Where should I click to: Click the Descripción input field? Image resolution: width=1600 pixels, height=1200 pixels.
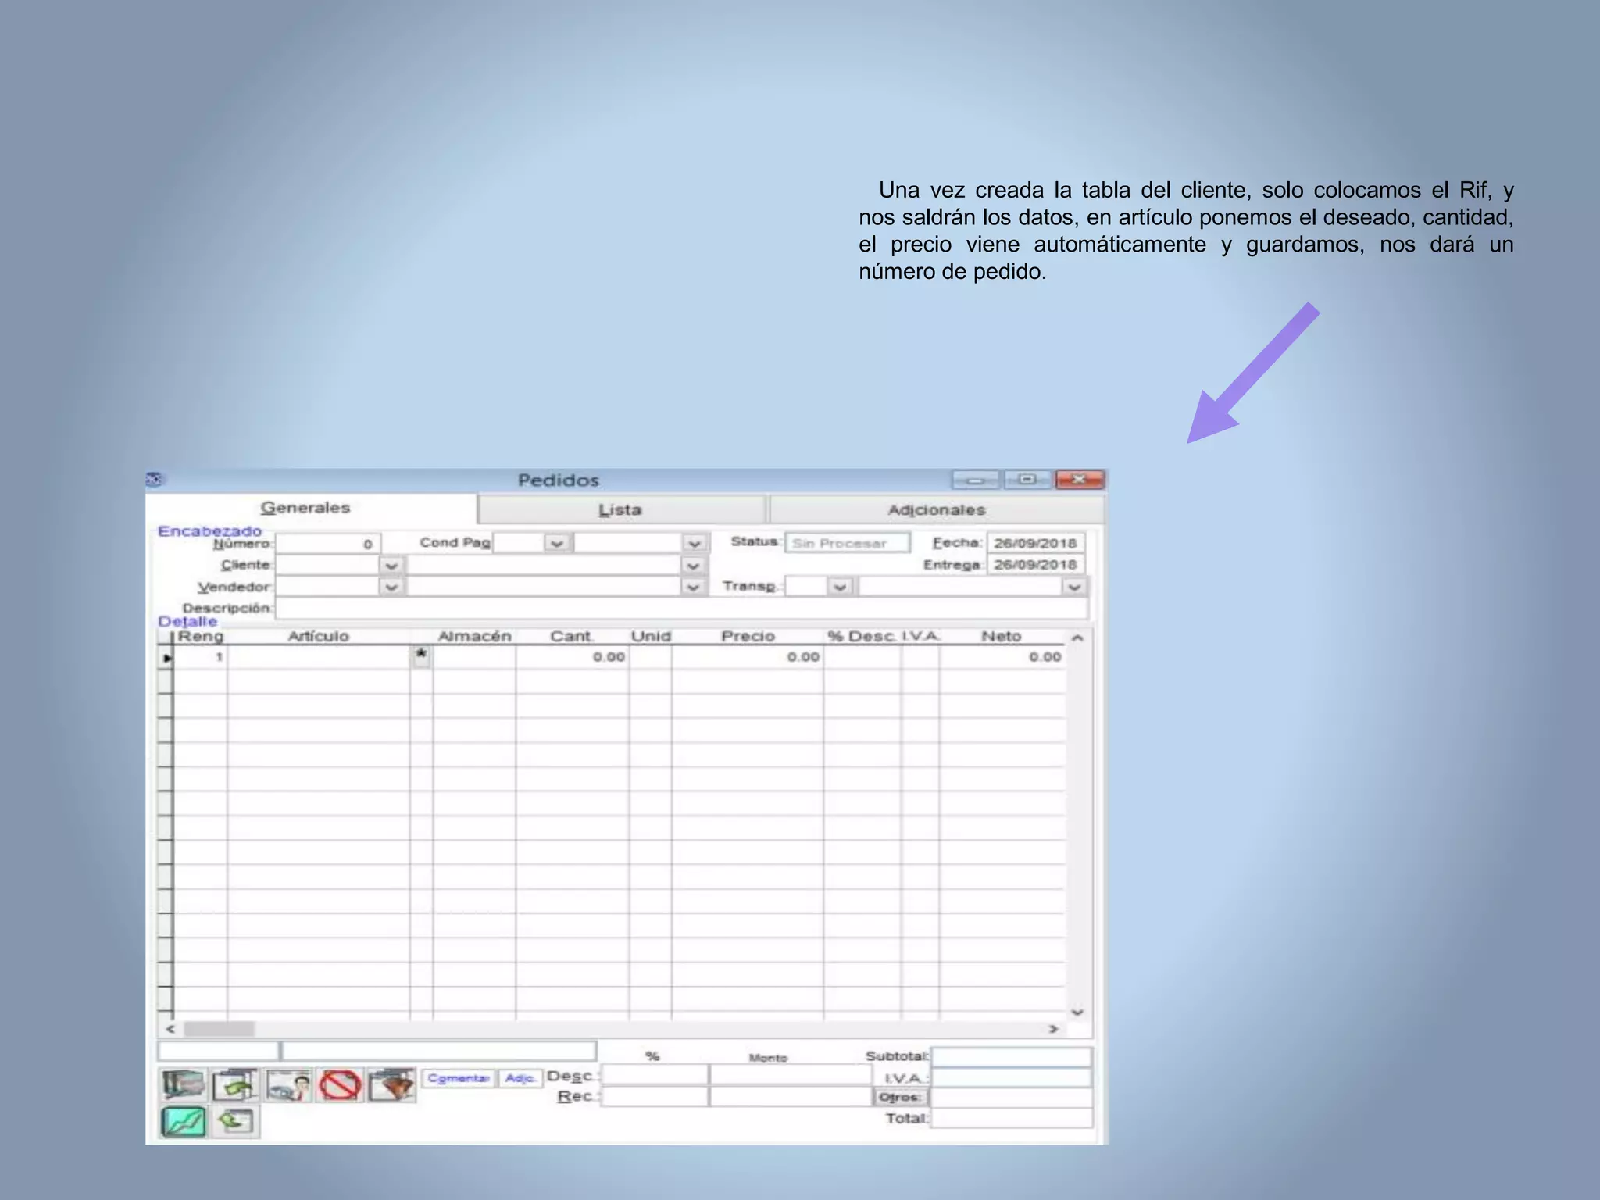click(x=680, y=608)
